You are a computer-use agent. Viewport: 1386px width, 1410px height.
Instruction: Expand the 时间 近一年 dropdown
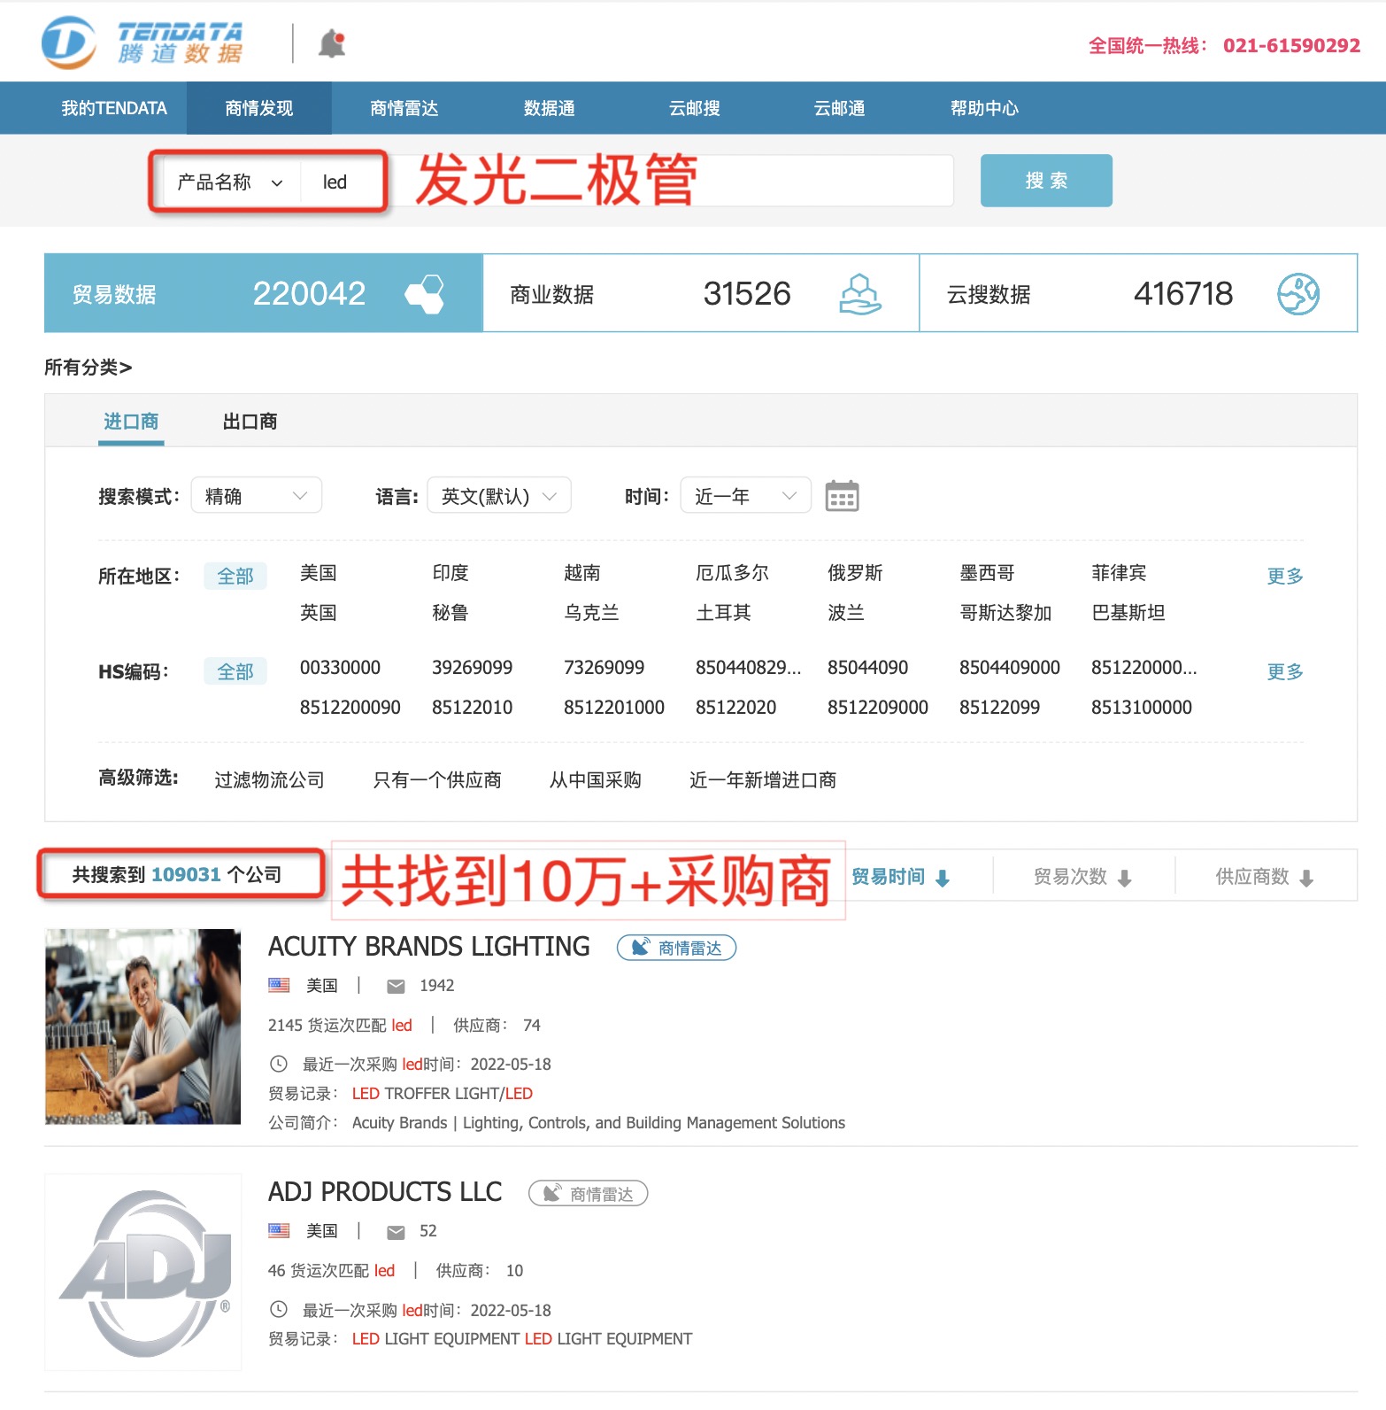pos(745,496)
